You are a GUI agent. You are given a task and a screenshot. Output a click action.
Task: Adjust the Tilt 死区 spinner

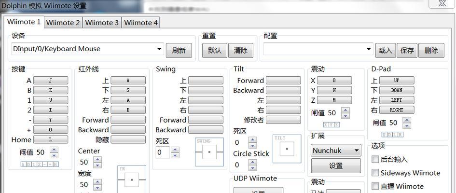(x=253, y=142)
